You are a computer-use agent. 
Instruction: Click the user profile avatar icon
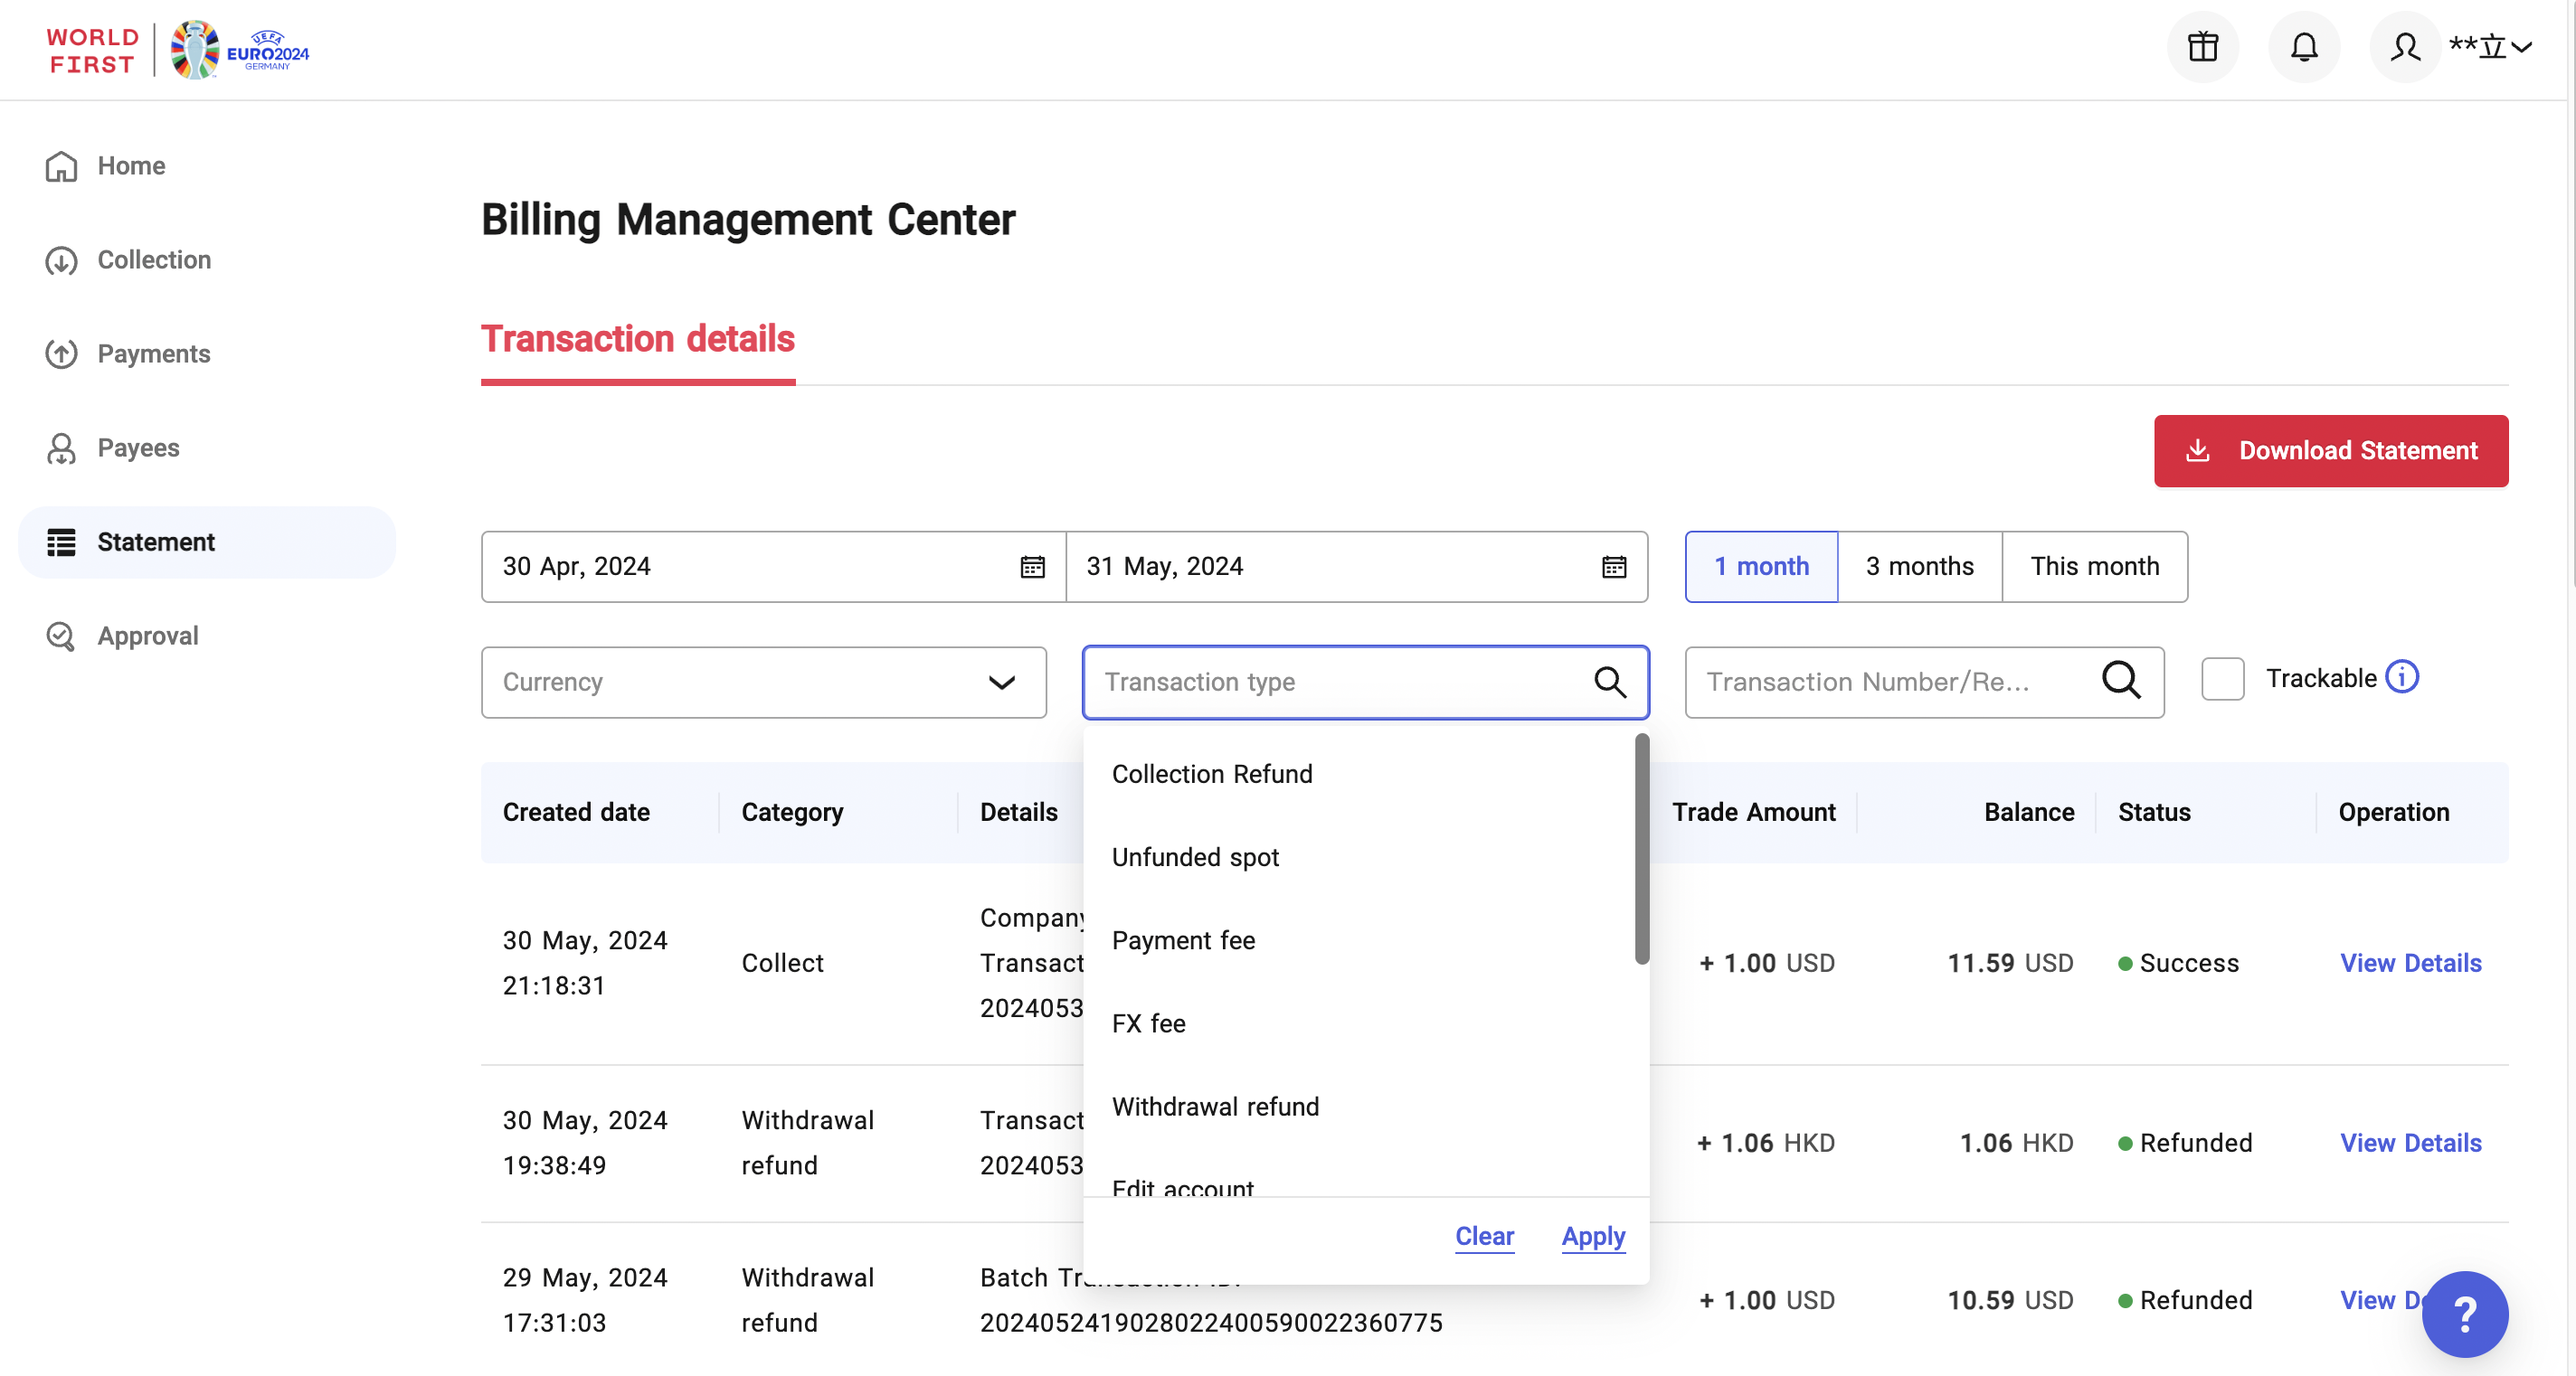click(2405, 47)
